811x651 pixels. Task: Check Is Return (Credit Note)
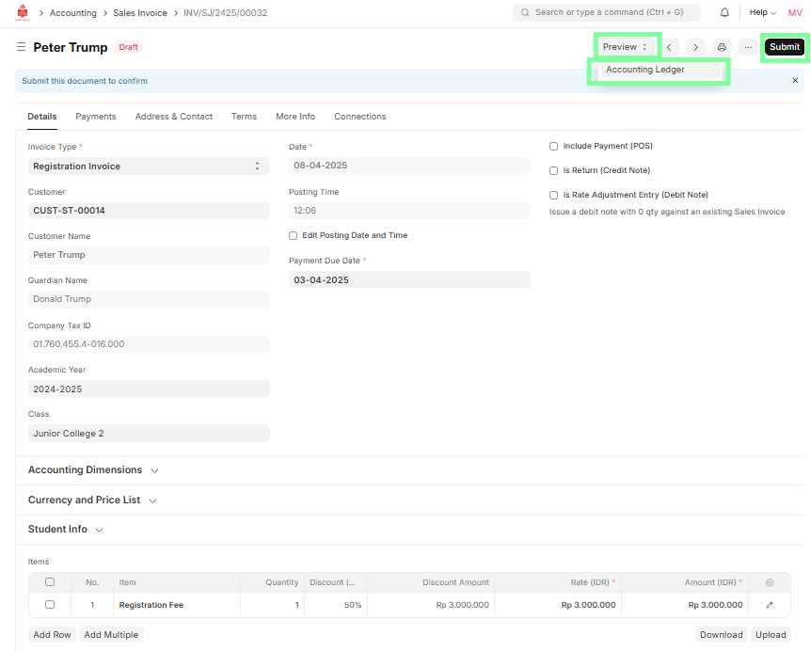[x=554, y=171]
